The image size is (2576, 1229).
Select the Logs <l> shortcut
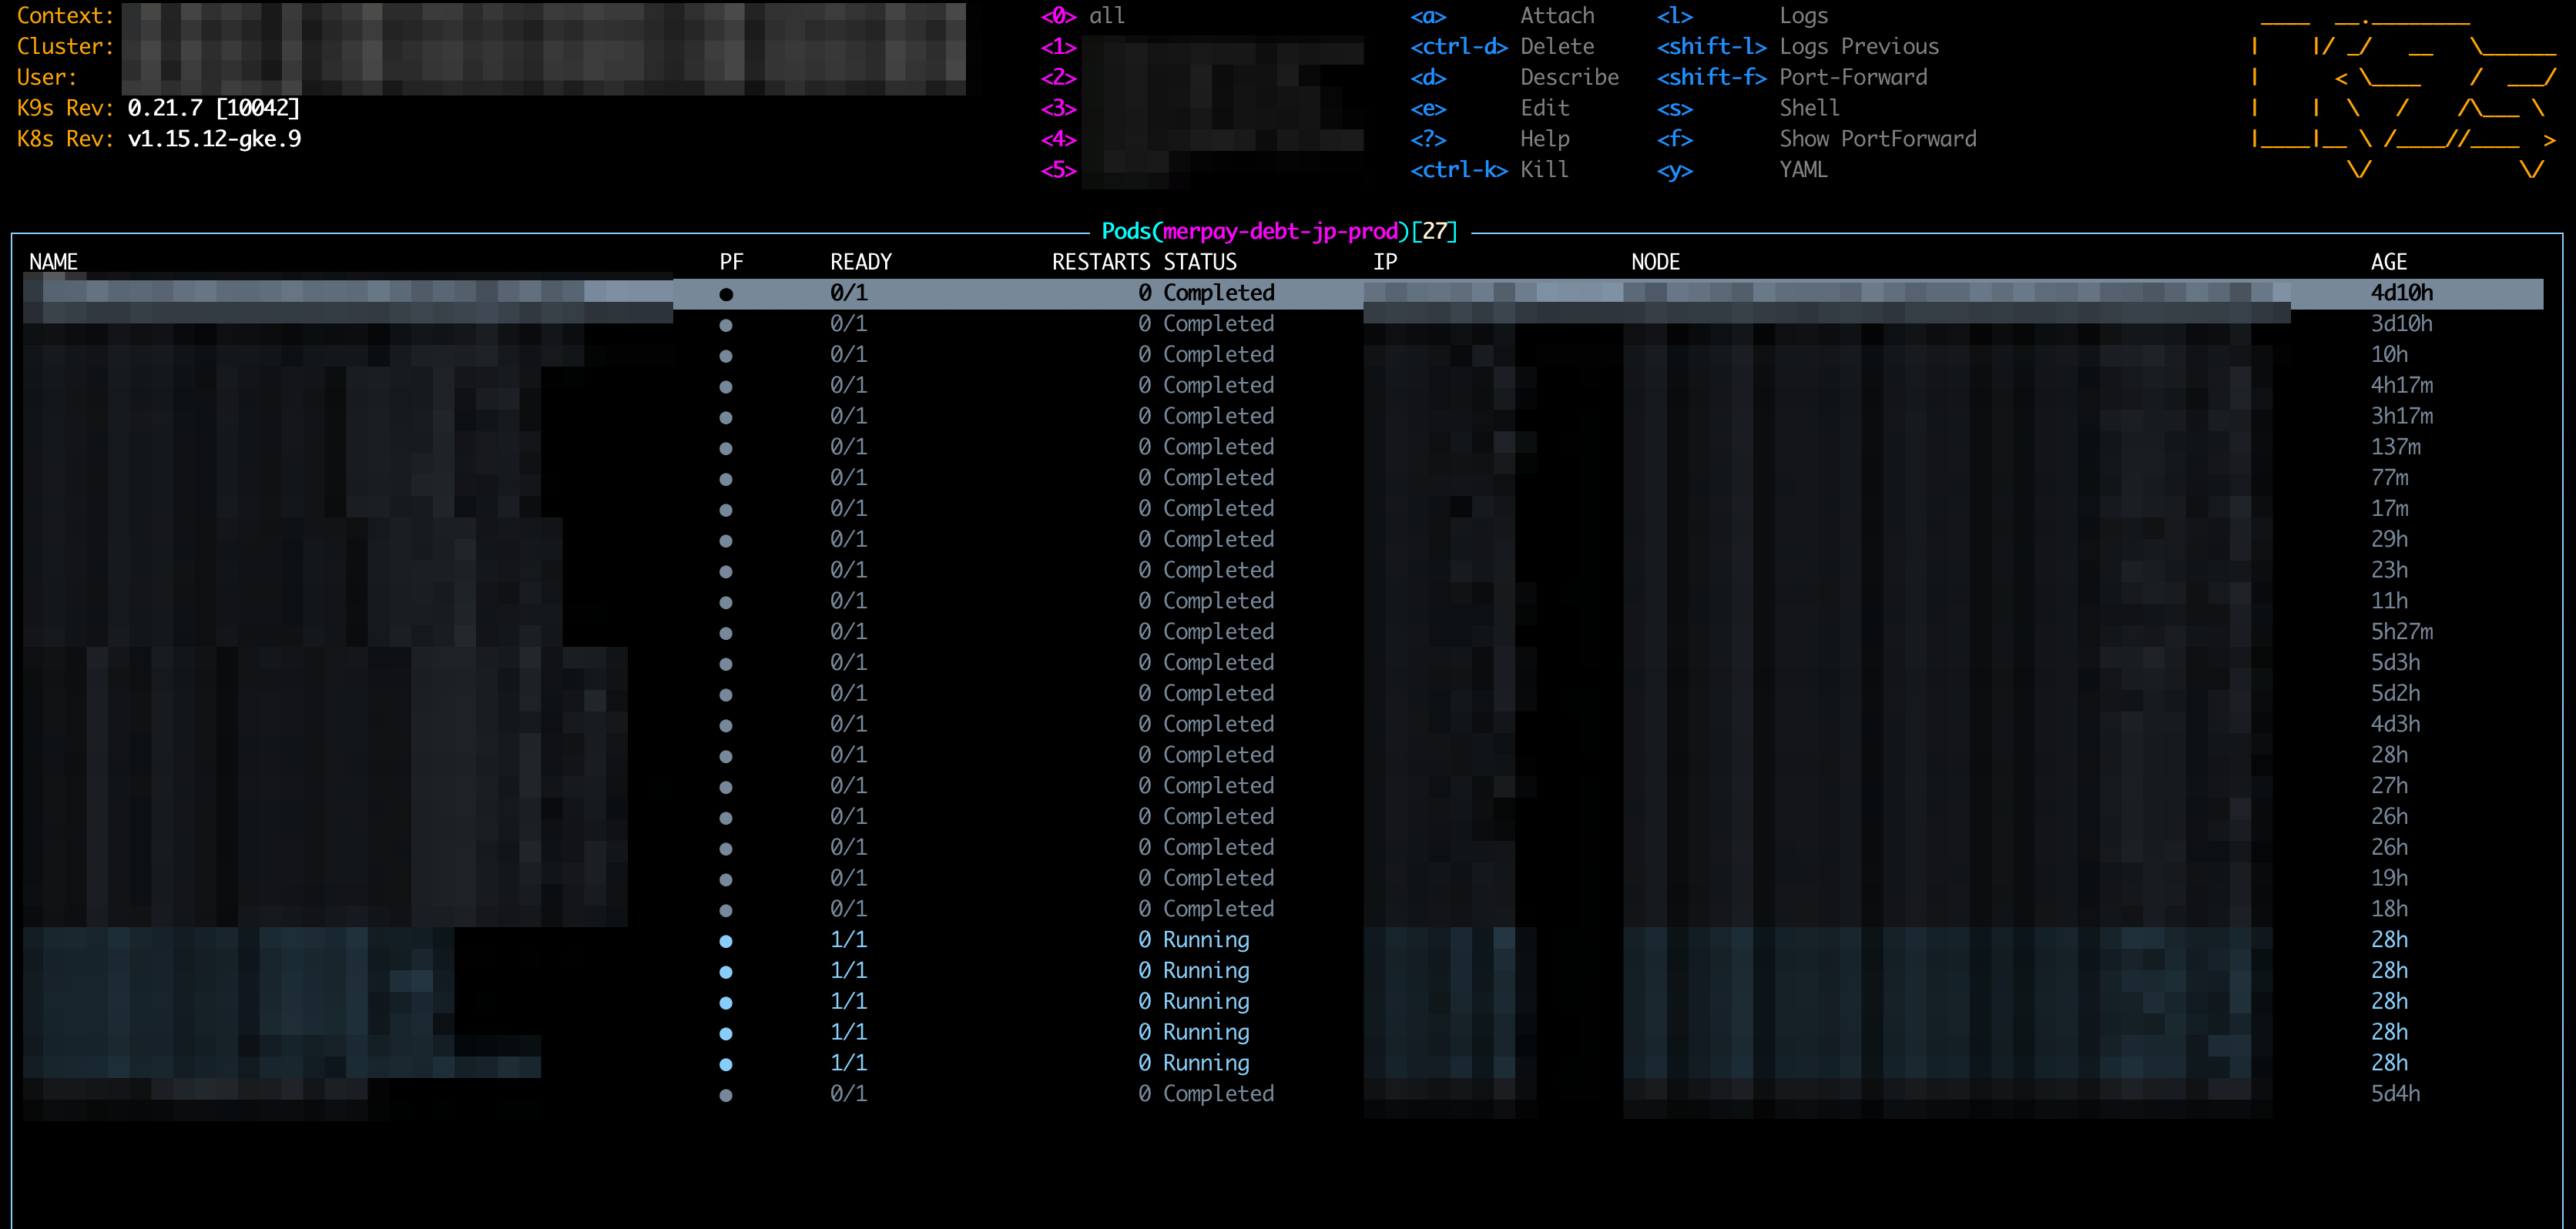(1676, 15)
